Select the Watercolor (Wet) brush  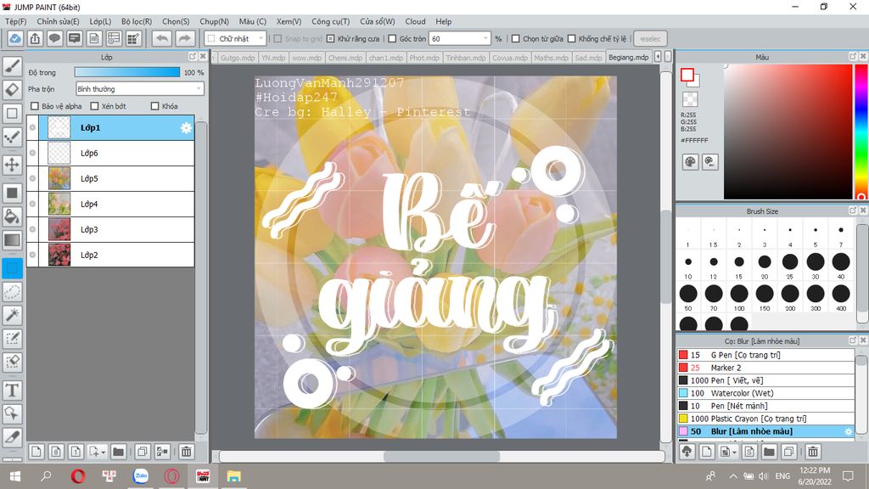pos(765,393)
